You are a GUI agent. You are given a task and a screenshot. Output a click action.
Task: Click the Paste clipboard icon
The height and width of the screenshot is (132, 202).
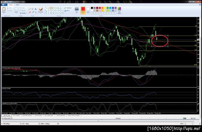(x=4, y=9)
